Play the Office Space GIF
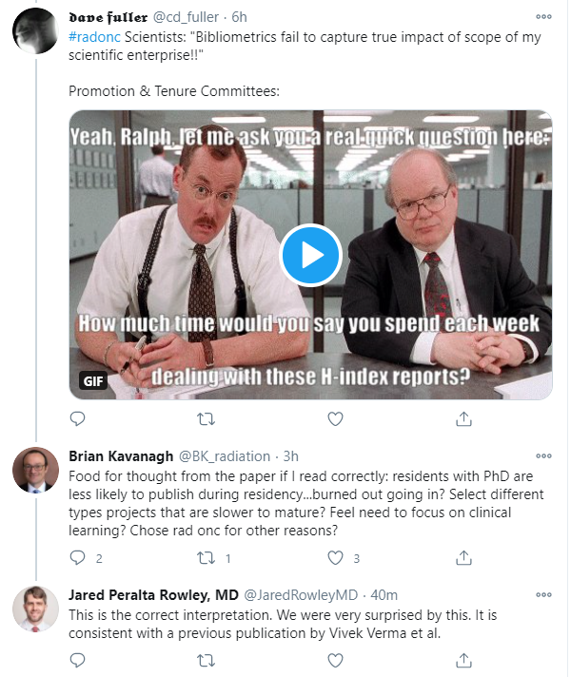 coord(310,255)
